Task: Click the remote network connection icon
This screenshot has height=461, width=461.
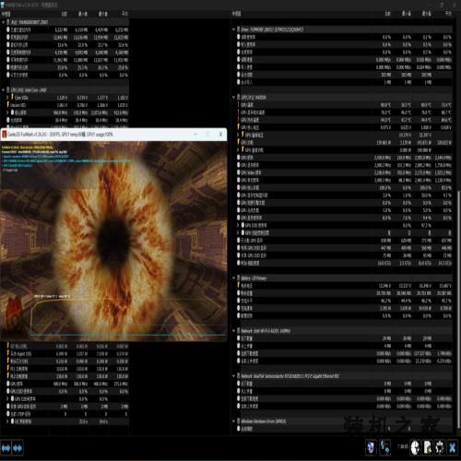Action: 384,447
